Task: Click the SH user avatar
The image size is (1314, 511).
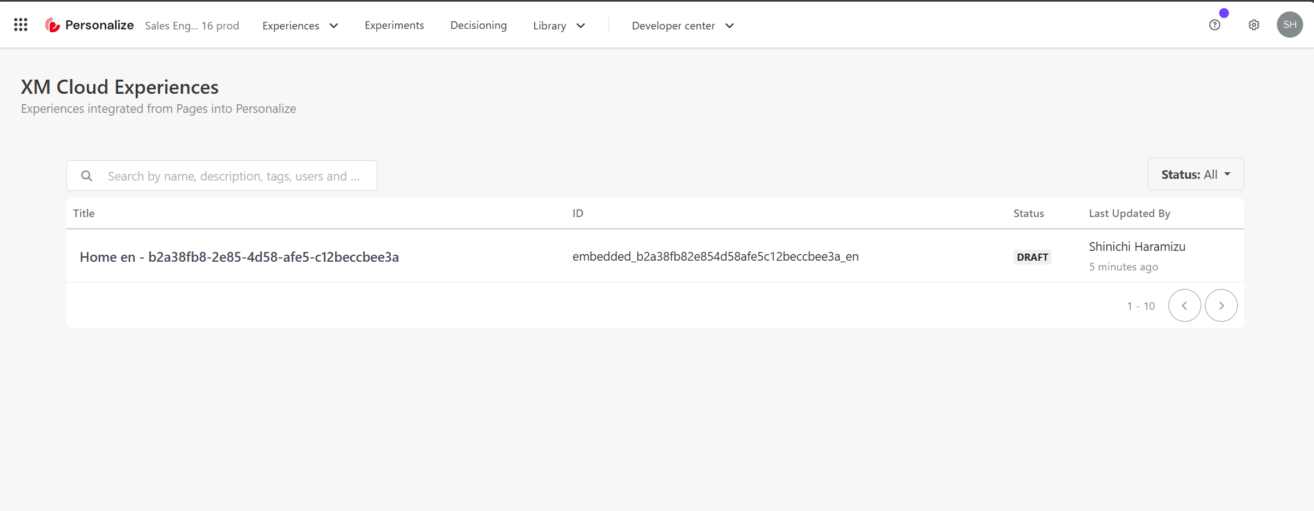Action: point(1289,25)
